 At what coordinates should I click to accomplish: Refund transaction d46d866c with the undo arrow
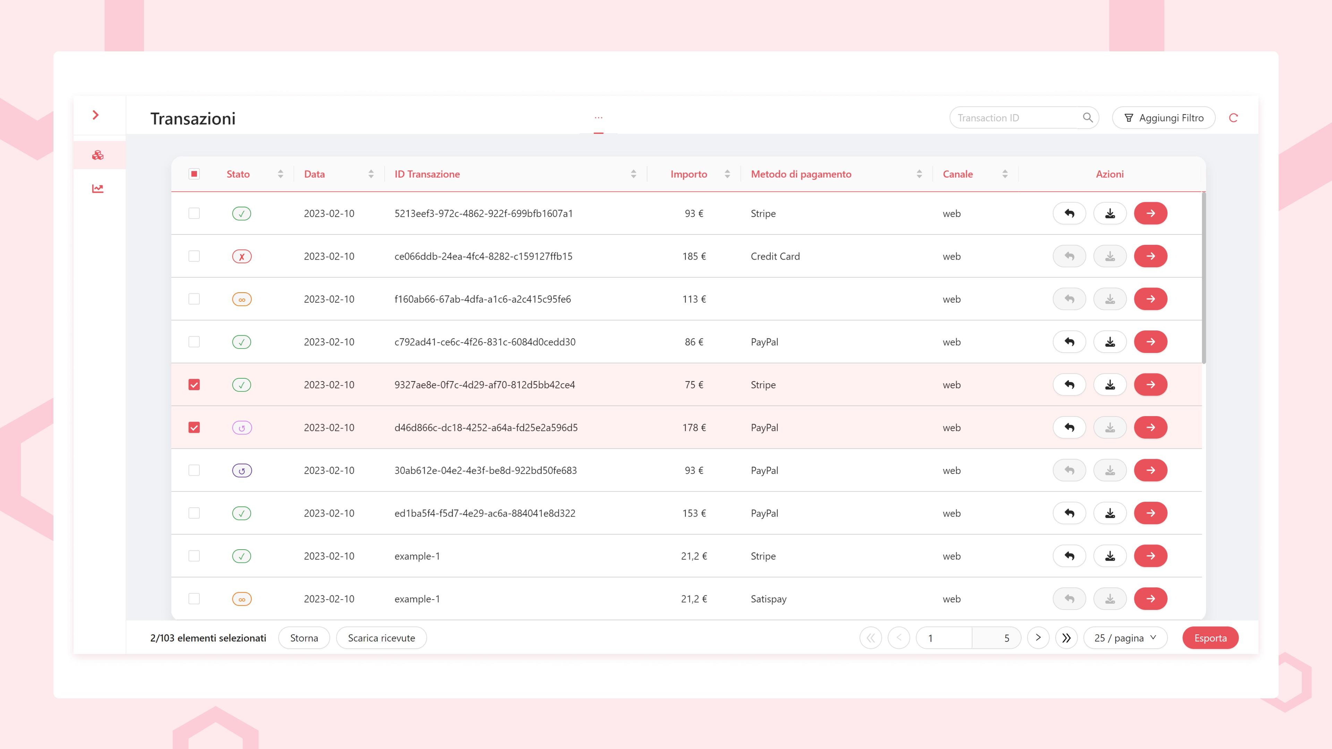[1069, 428]
